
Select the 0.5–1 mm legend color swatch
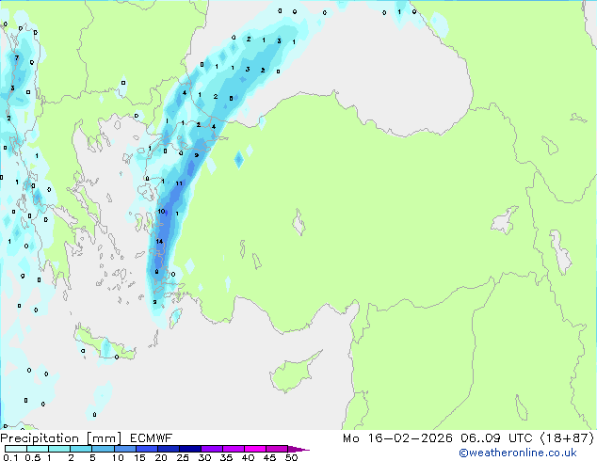[x=38, y=449]
